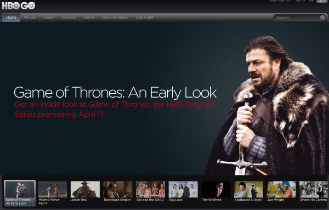The image size is (329, 210).
Task: Open the Sports tab
Action: [89, 18]
